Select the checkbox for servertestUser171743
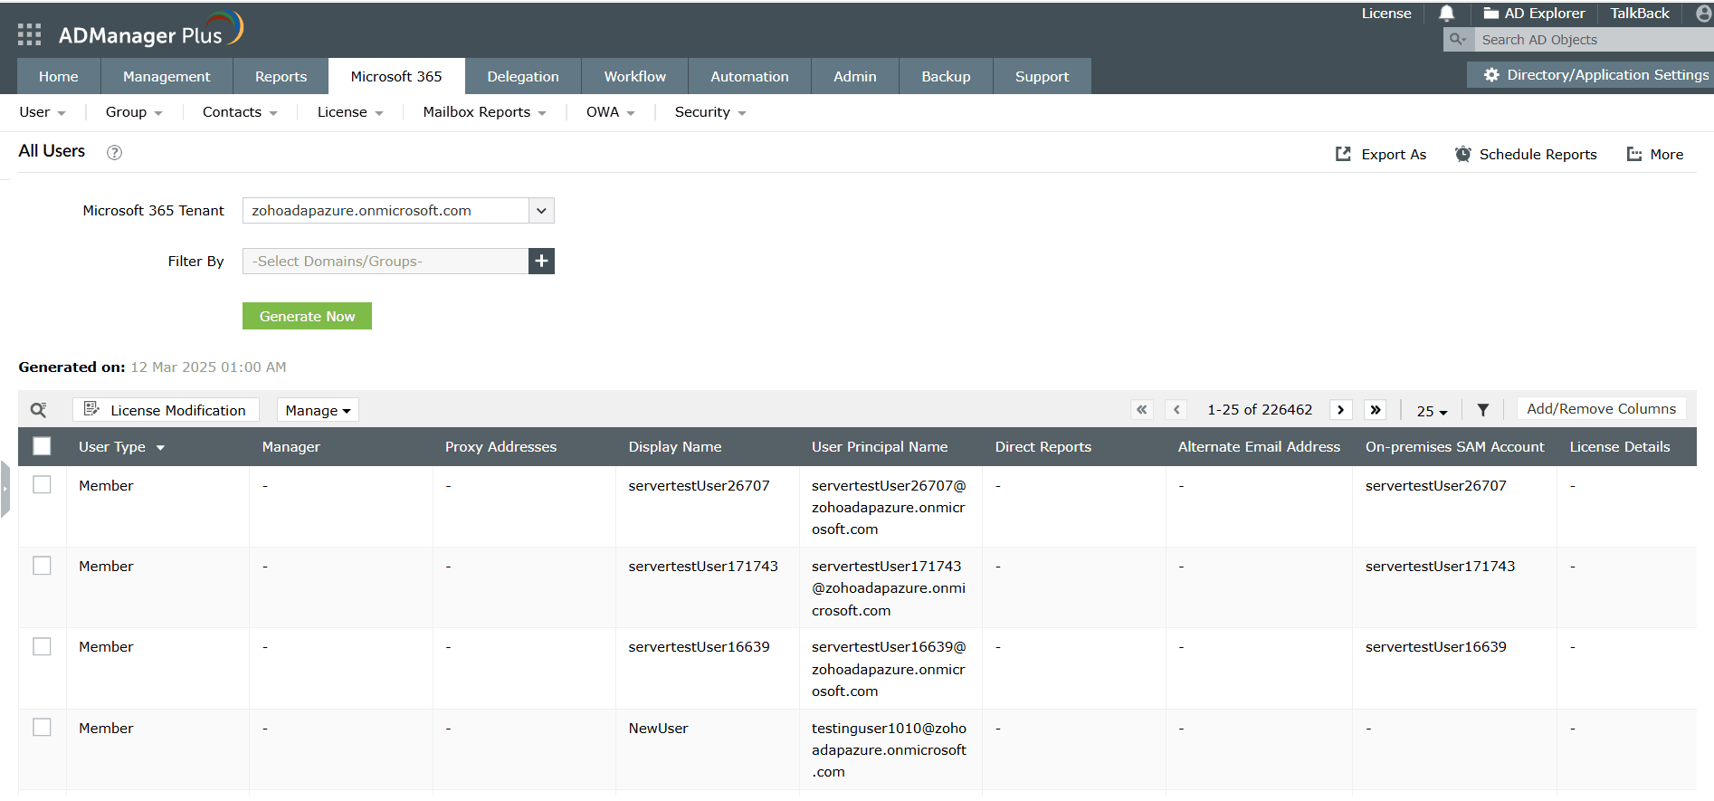Image resolution: width=1714 pixels, height=801 pixels. [42, 566]
